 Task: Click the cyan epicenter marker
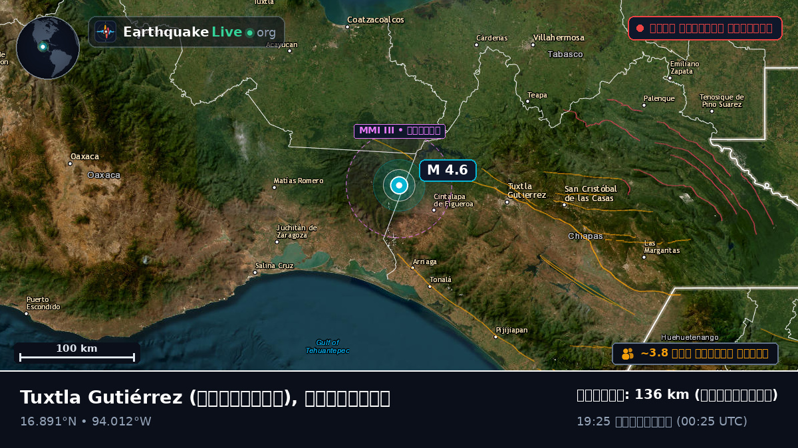399,185
